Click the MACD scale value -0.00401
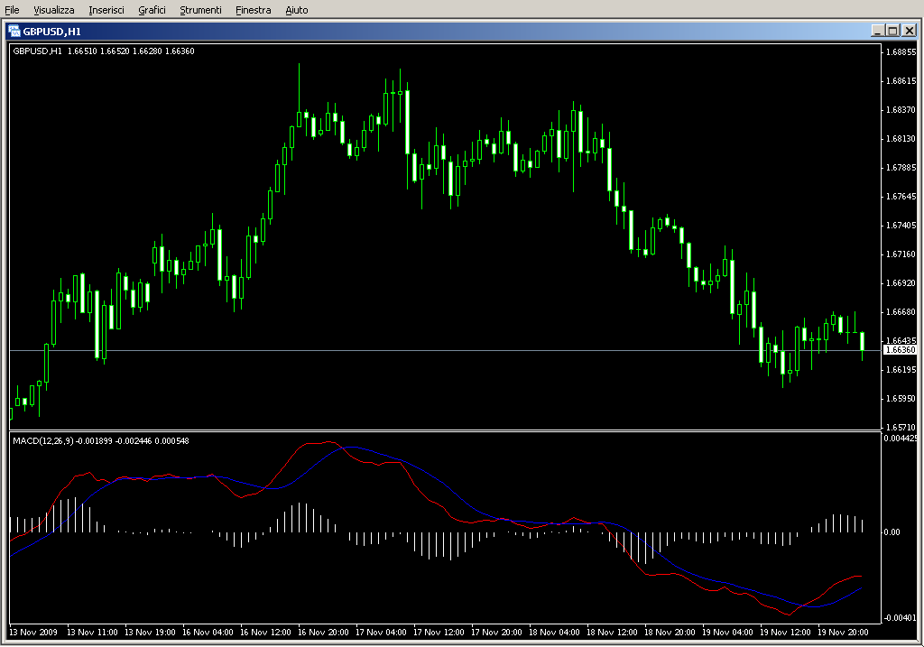Image resolution: width=924 pixels, height=647 pixels. tap(900, 617)
